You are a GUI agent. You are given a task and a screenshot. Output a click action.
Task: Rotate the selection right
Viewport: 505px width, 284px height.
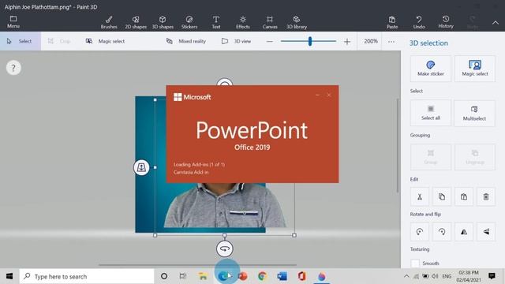(x=442, y=231)
